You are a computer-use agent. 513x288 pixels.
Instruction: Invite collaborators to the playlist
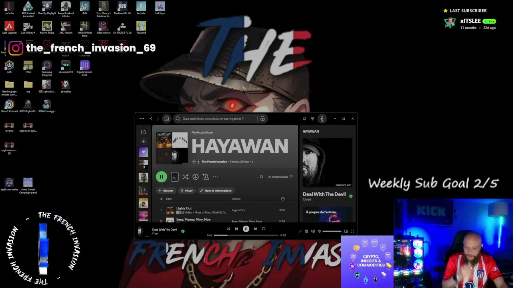(206, 177)
